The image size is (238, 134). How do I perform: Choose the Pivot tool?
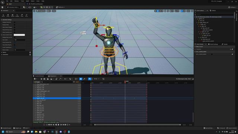[26, 15]
